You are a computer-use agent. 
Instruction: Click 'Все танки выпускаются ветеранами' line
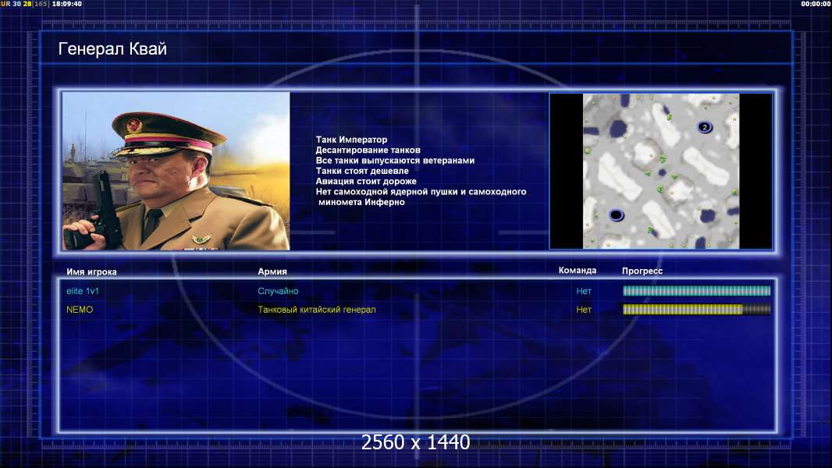(x=395, y=161)
